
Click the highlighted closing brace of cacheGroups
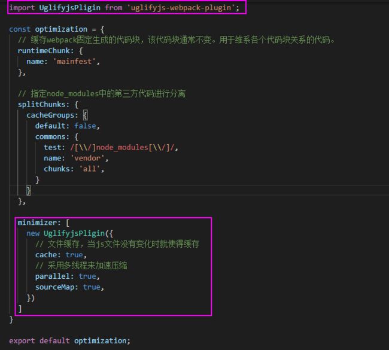click(x=29, y=190)
